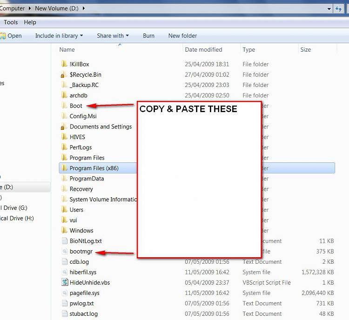
Task: Click the stubact.log file name
Action: 83,314
